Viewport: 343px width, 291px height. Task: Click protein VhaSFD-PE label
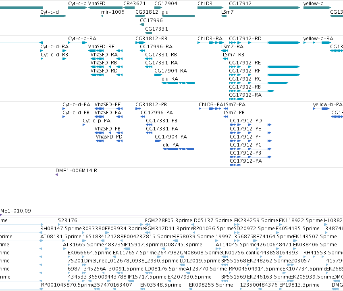pos(108,105)
